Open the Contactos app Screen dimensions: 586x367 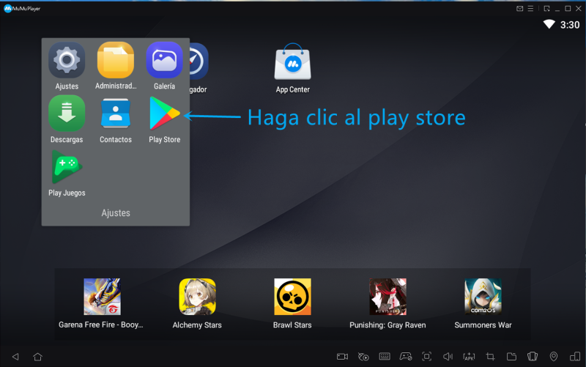[x=116, y=114]
